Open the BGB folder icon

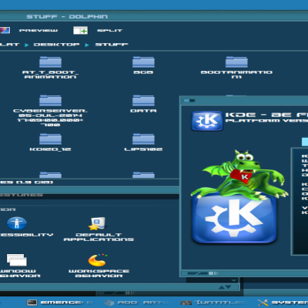click(143, 62)
